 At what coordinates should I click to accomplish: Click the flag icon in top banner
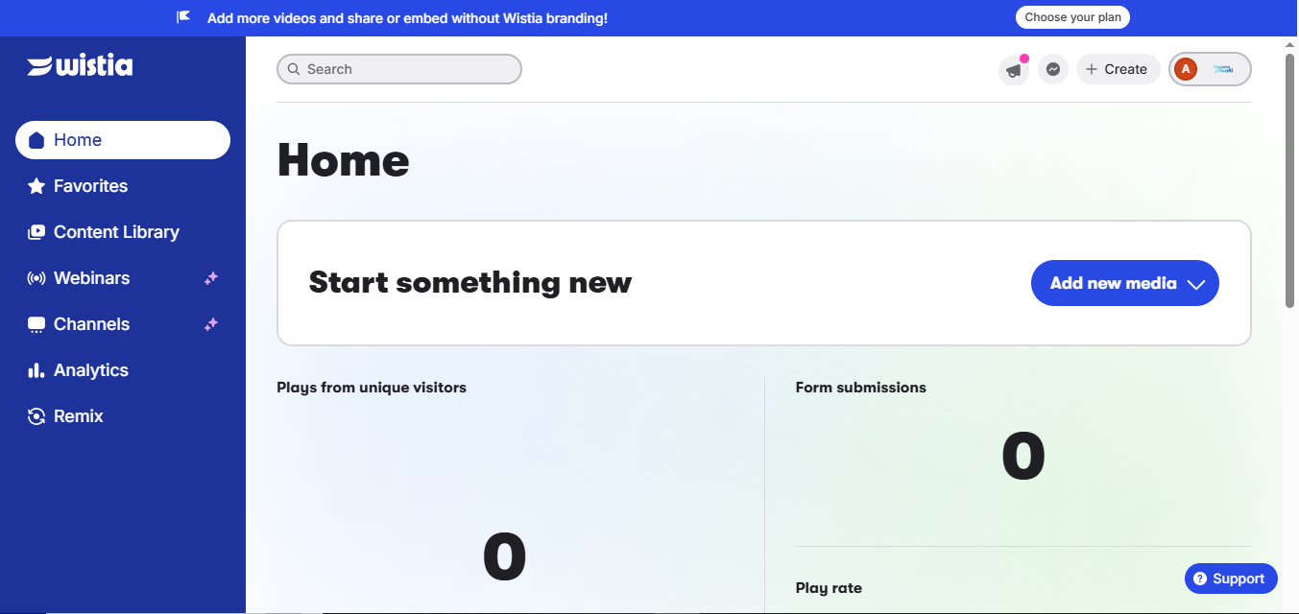[184, 17]
